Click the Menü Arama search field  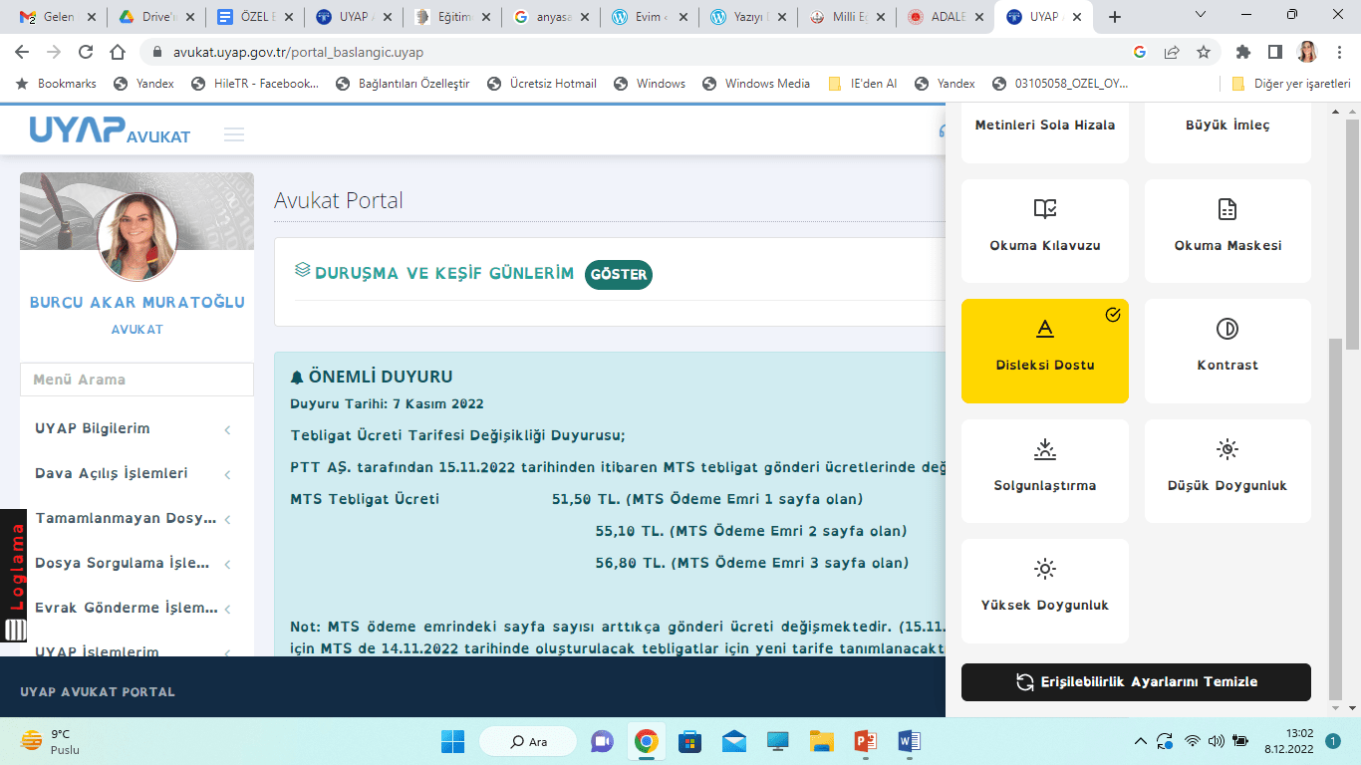click(136, 380)
